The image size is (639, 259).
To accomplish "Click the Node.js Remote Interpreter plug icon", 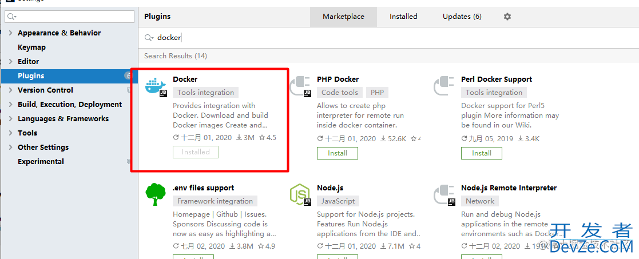I will pyautogui.click(x=444, y=194).
